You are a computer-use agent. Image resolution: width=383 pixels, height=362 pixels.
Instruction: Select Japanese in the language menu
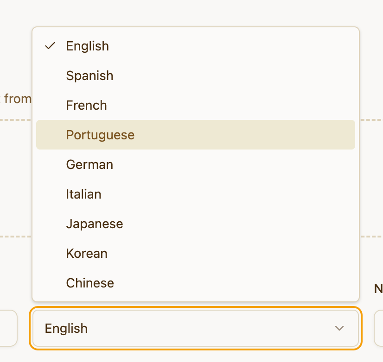pyautogui.click(x=95, y=224)
